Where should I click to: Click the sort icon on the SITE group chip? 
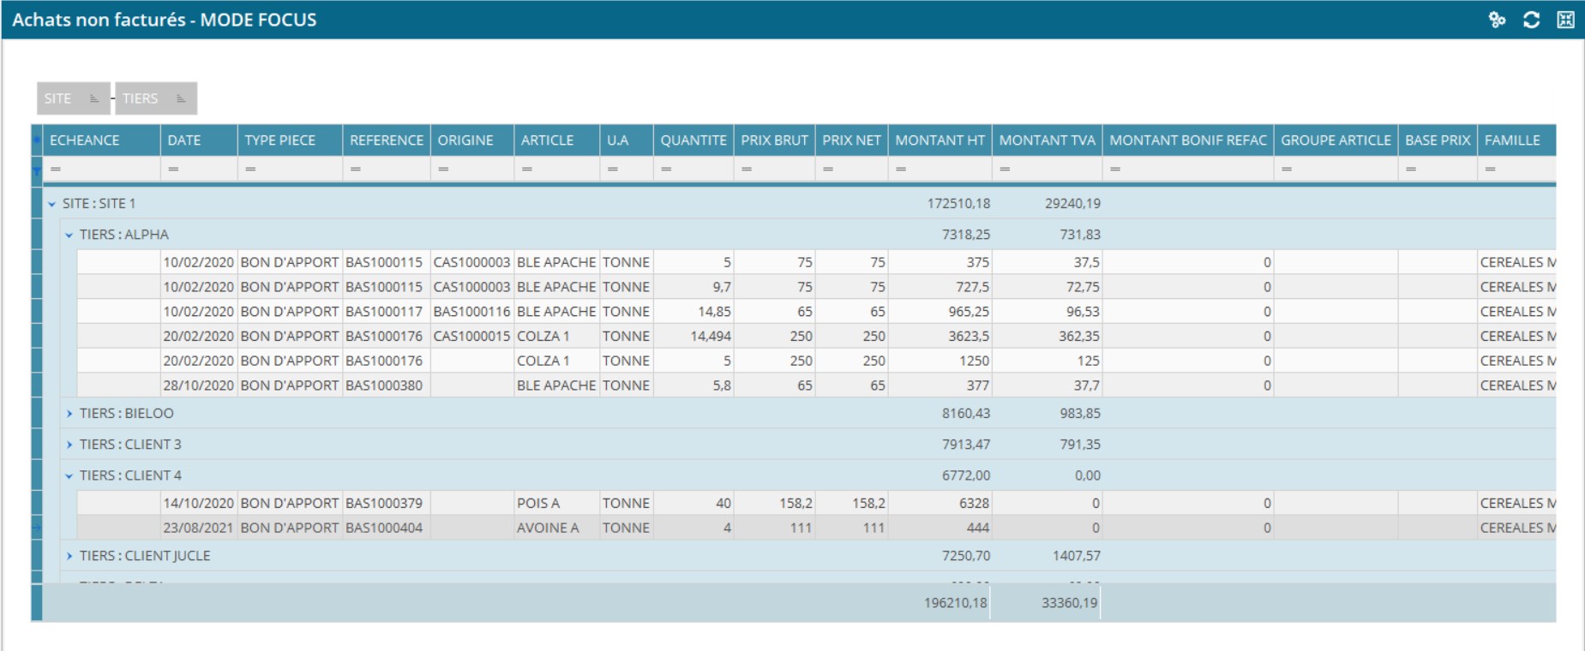click(x=94, y=99)
